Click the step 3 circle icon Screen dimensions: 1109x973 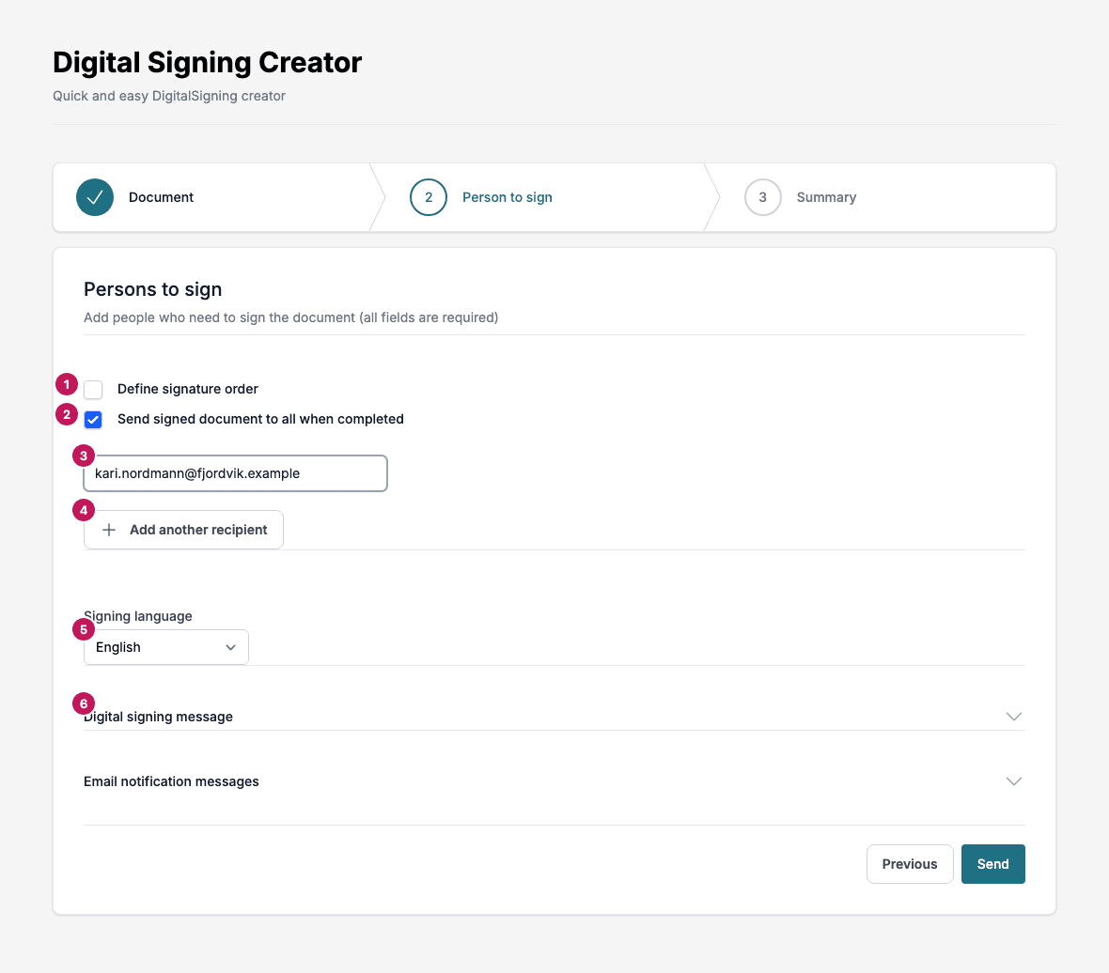pos(762,197)
